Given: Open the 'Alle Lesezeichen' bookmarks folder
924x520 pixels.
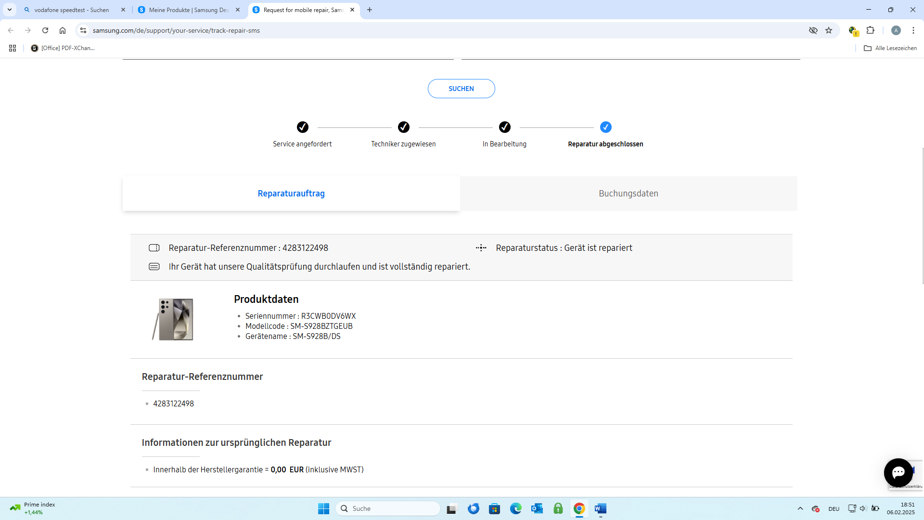Looking at the screenshot, I should coord(890,48).
